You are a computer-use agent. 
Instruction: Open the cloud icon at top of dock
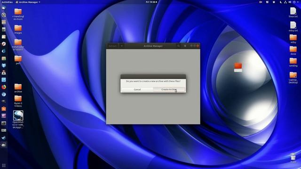tap(4, 8)
